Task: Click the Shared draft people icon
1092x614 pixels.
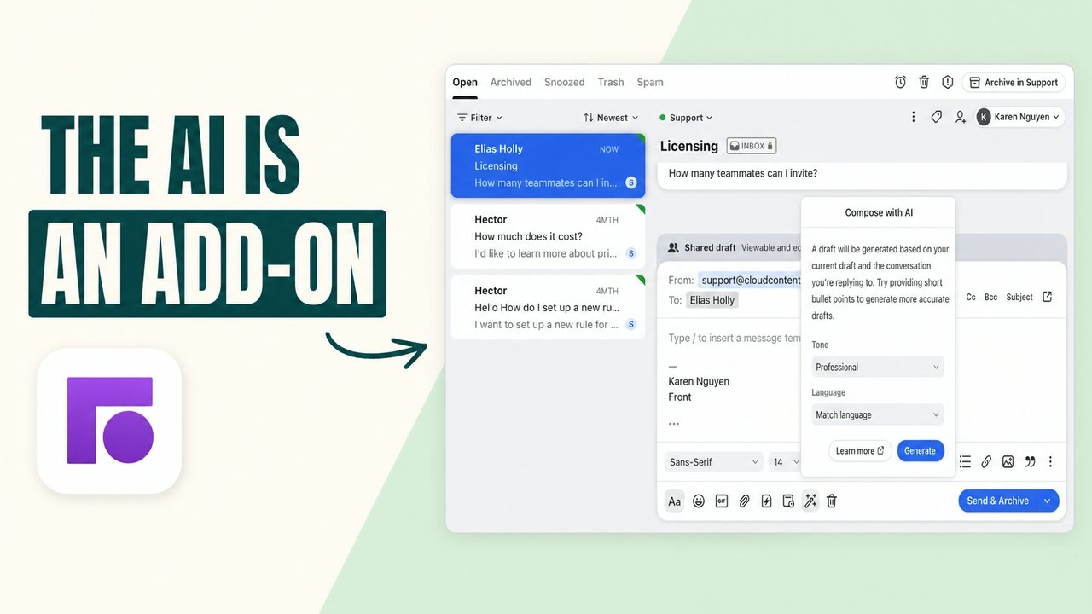Action: [673, 247]
